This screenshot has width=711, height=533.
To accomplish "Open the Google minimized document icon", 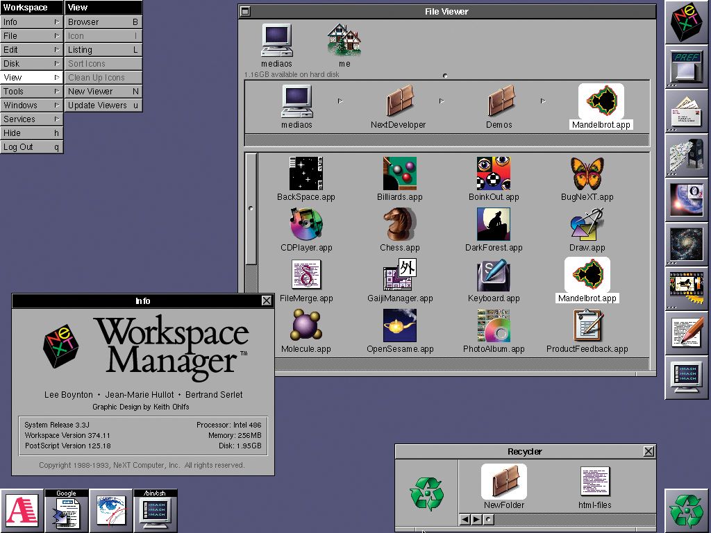I will pyautogui.click(x=66, y=511).
